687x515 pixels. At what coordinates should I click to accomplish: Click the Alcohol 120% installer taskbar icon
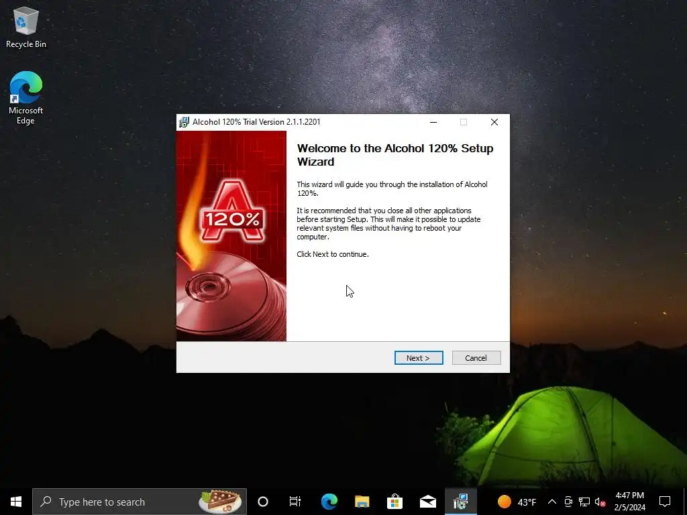(x=460, y=502)
